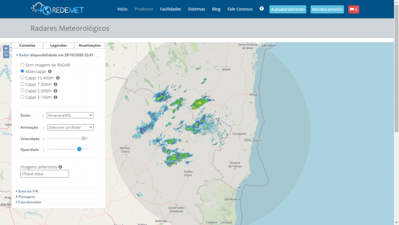Viewport: 399px width, 225px height.
Task: Click the map zoom out minus button
Action: (6, 55)
